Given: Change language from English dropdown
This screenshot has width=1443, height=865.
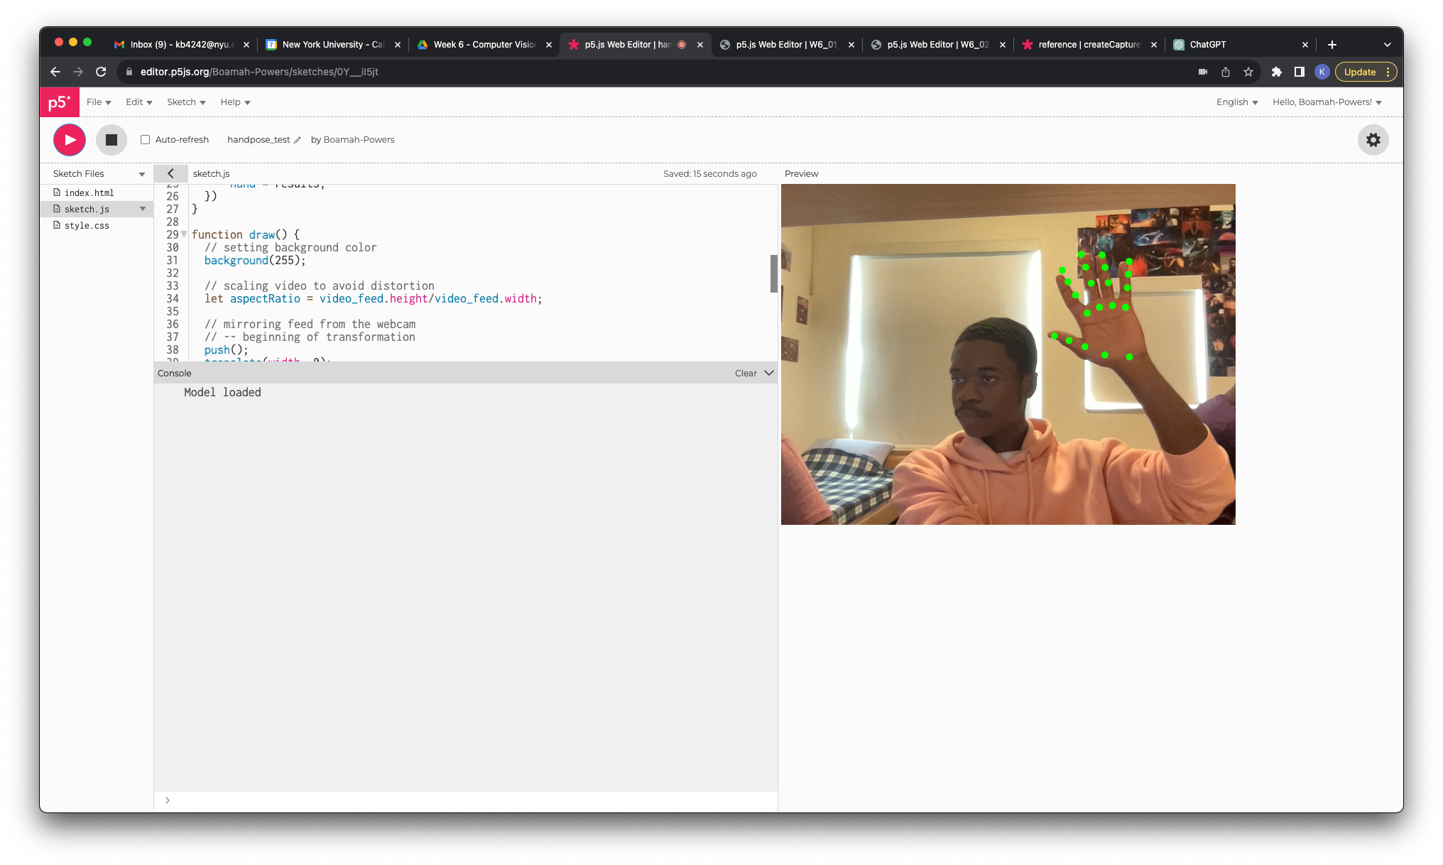Looking at the screenshot, I should click(x=1237, y=102).
